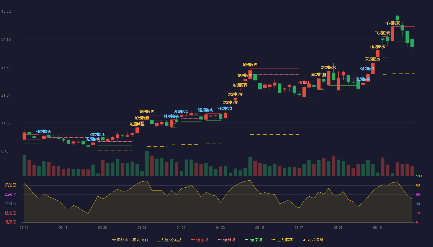Click the 假龙吟 signal label
Screen dimensions: 433x247
point(304,82)
